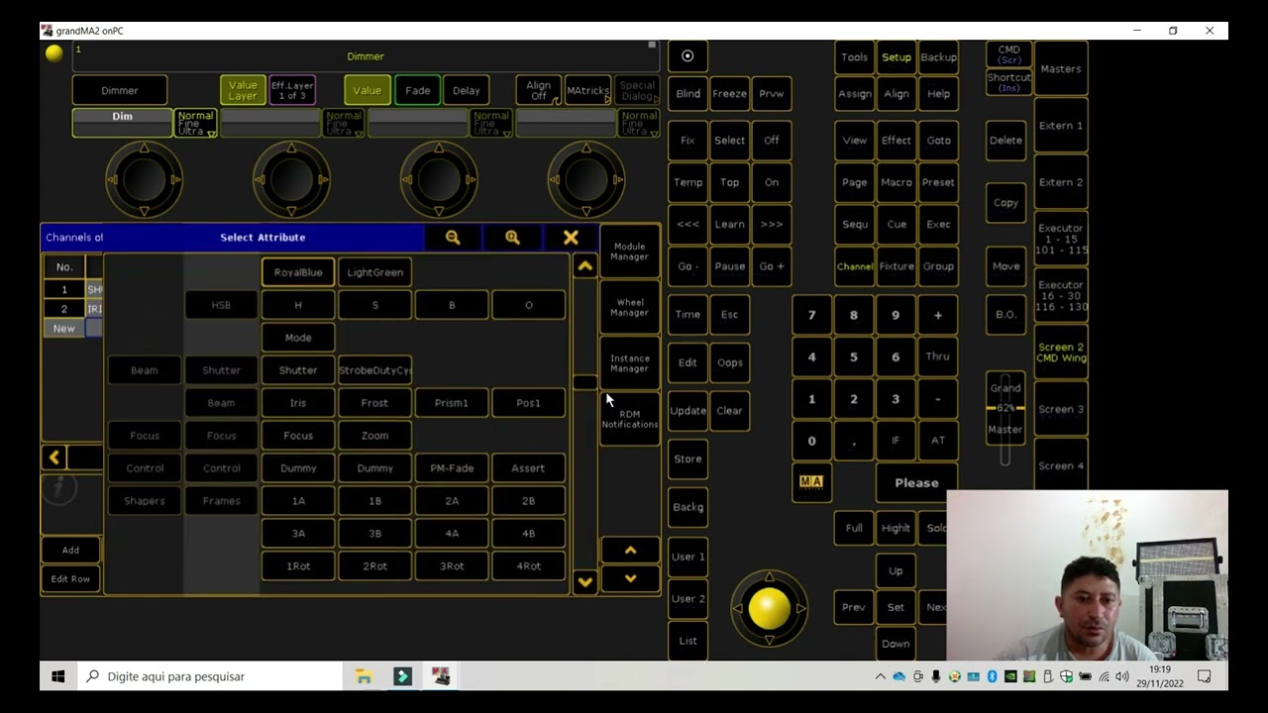Select the Zoom attribute
Screen dimensions: 1268x713
375,436
